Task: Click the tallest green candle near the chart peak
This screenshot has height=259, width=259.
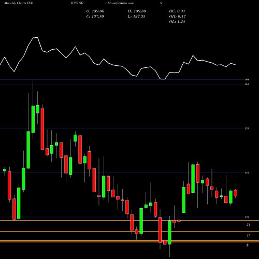Action: [28, 150]
